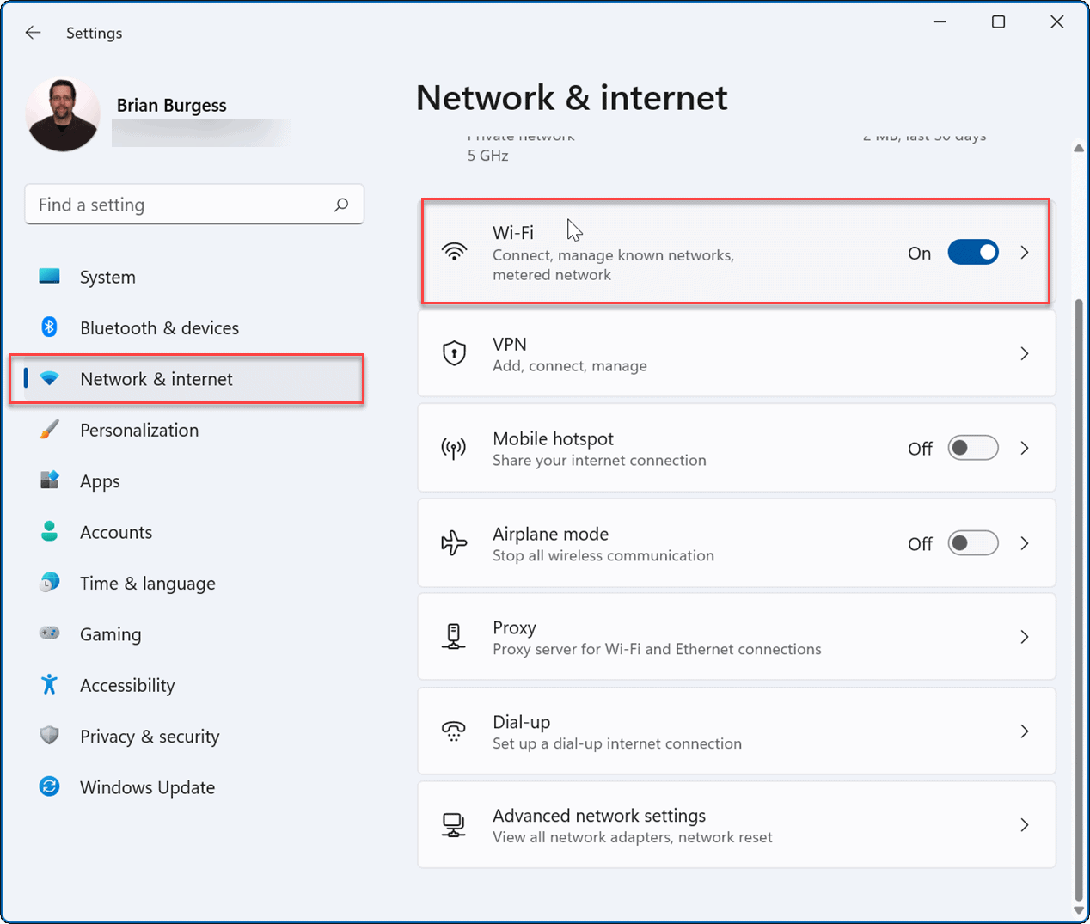Open VPN page via chevron

[1025, 353]
